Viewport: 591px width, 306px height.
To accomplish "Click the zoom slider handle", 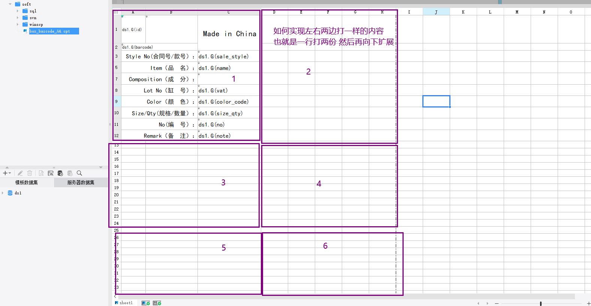I will 540,303.
